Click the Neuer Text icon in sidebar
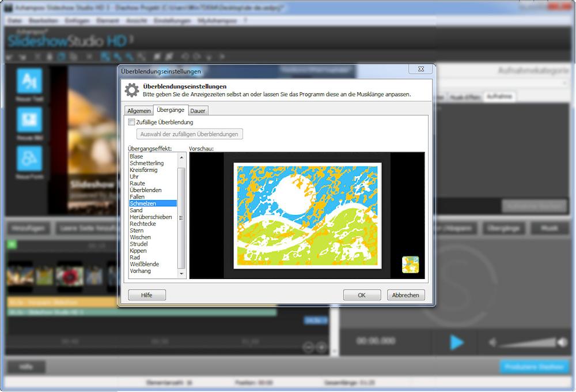Viewport: 576px width, 392px height. click(29, 81)
